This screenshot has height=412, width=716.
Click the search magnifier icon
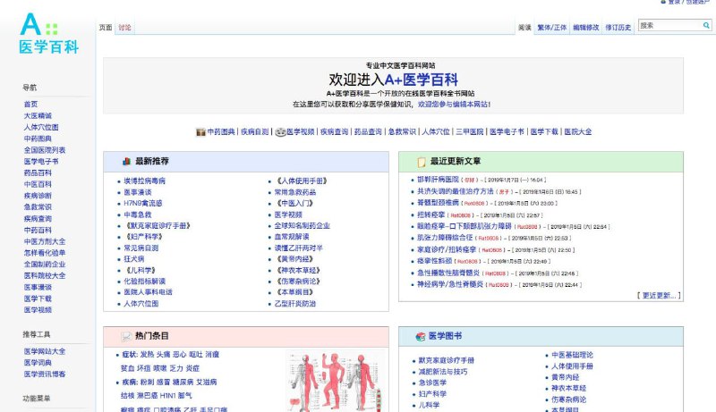pos(706,26)
